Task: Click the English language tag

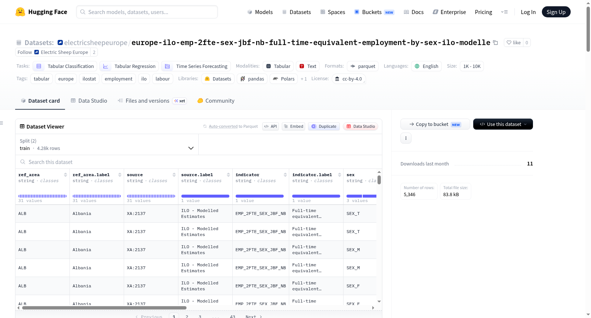Action: pyautogui.click(x=427, y=66)
